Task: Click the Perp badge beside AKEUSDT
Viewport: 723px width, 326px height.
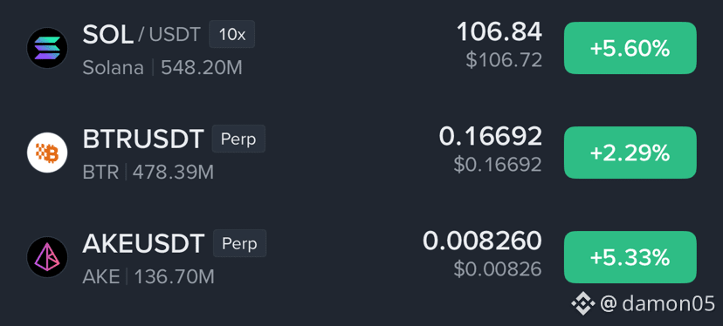Action: tap(239, 243)
